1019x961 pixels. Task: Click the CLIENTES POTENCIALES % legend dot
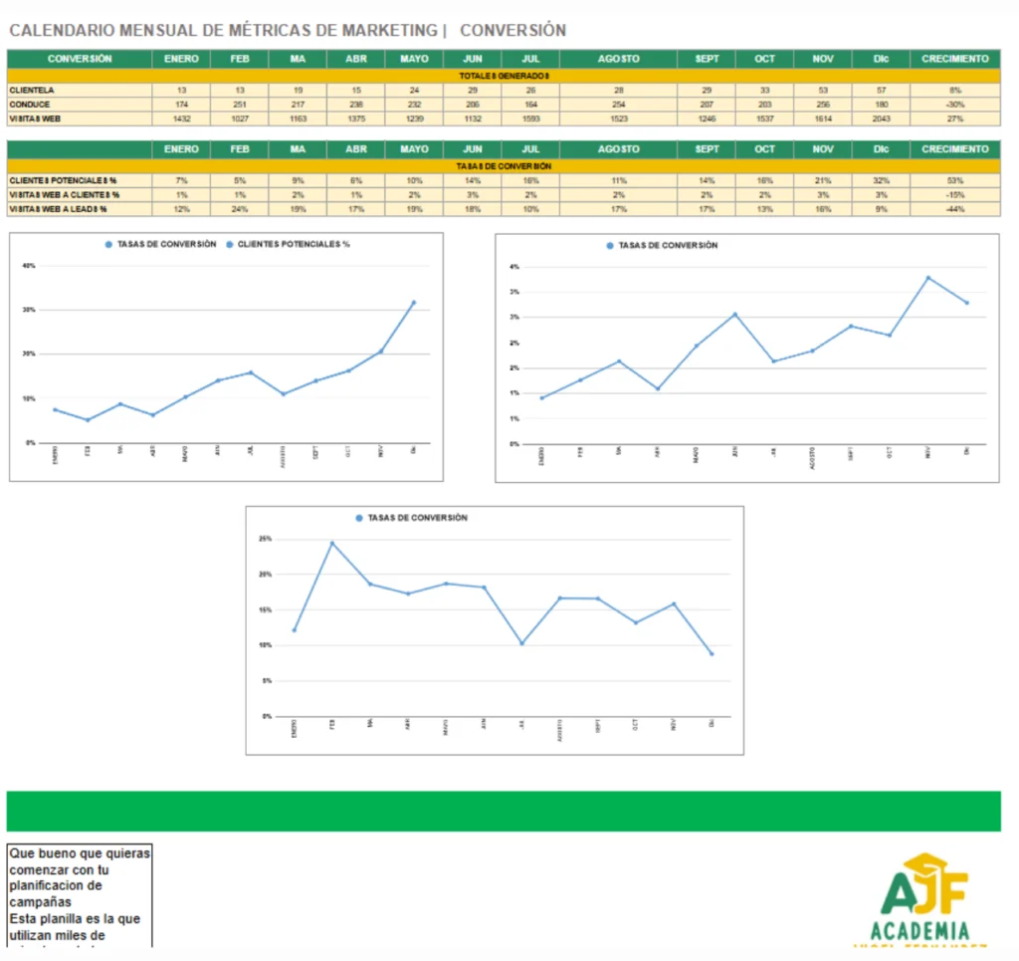click(229, 244)
